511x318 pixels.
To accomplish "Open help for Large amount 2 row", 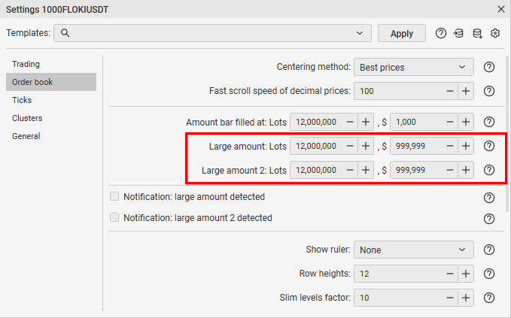I will [489, 170].
